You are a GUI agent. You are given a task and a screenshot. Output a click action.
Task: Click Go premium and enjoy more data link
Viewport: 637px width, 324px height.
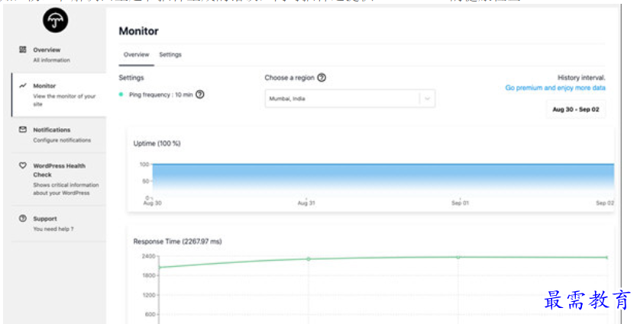[555, 88]
